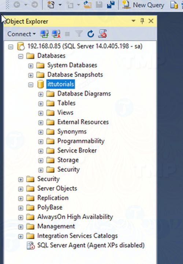Select the Replication tree item
The width and height of the screenshot is (183, 264).
[53, 198]
